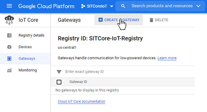Toggle the select-all gateways checkbox
The image size is (207, 112).
coord(59,82)
